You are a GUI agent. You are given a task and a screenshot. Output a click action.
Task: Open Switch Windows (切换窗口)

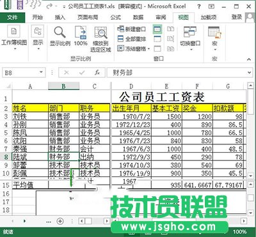click(190, 38)
